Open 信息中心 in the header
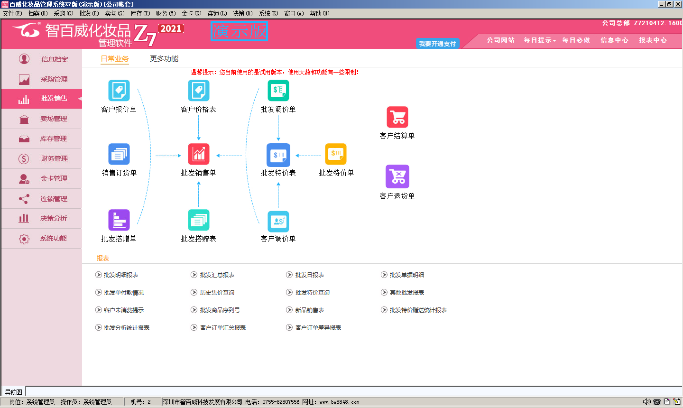The image size is (683, 408). click(x=615, y=40)
